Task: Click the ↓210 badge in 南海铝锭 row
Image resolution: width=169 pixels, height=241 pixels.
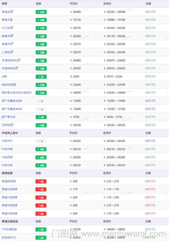Action: coord(41,12)
